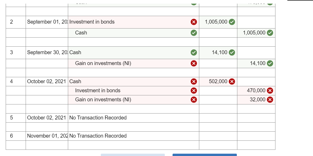Click the green check on the Cash credit line
The image size is (313, 156).
click(194, 33)
